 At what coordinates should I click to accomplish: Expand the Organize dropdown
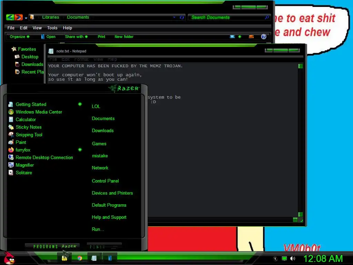click(20, 37)
